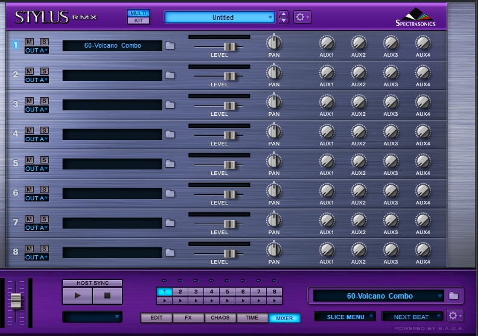478x336 pixels.
Task: Mute part 2
Action: [x=29, y=71]
